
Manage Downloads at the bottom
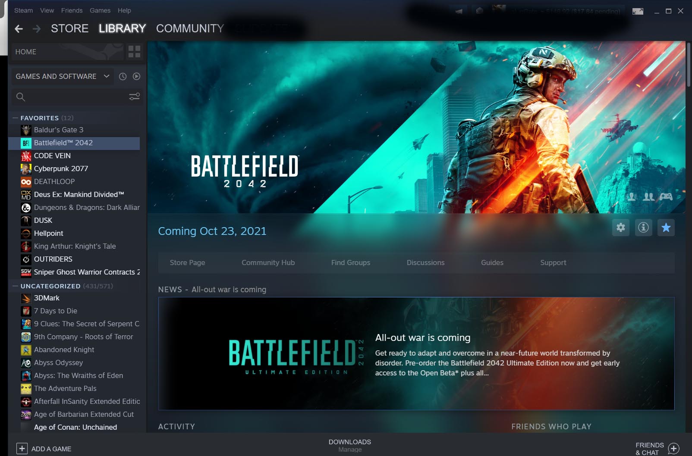pos(350,446)
